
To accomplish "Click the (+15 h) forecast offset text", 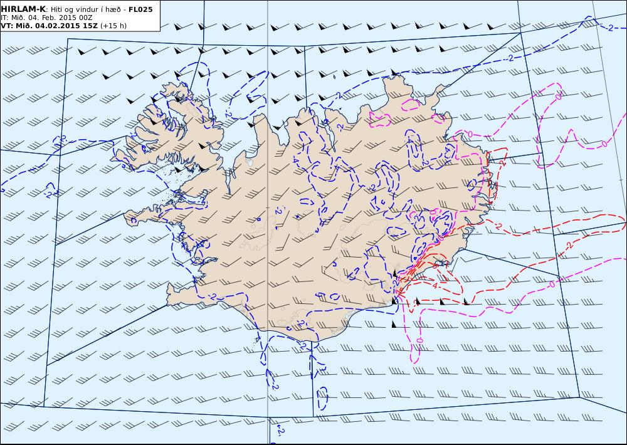I will [113, 26].
